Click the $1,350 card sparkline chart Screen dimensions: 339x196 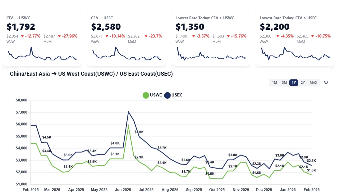coord(211,55)
